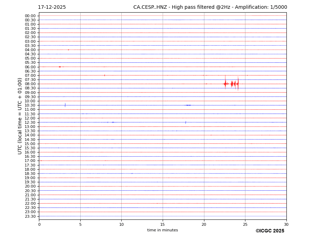Click the blue spike on the 12:30 trace near minute 18

185,122
